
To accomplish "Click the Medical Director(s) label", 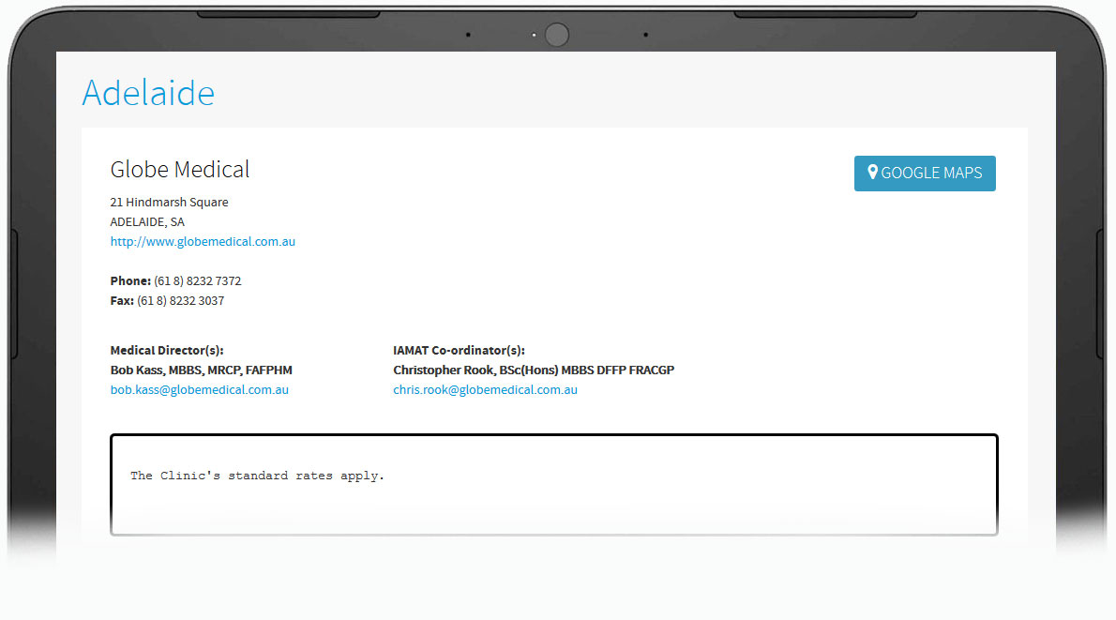I will [x=167, y=350].
